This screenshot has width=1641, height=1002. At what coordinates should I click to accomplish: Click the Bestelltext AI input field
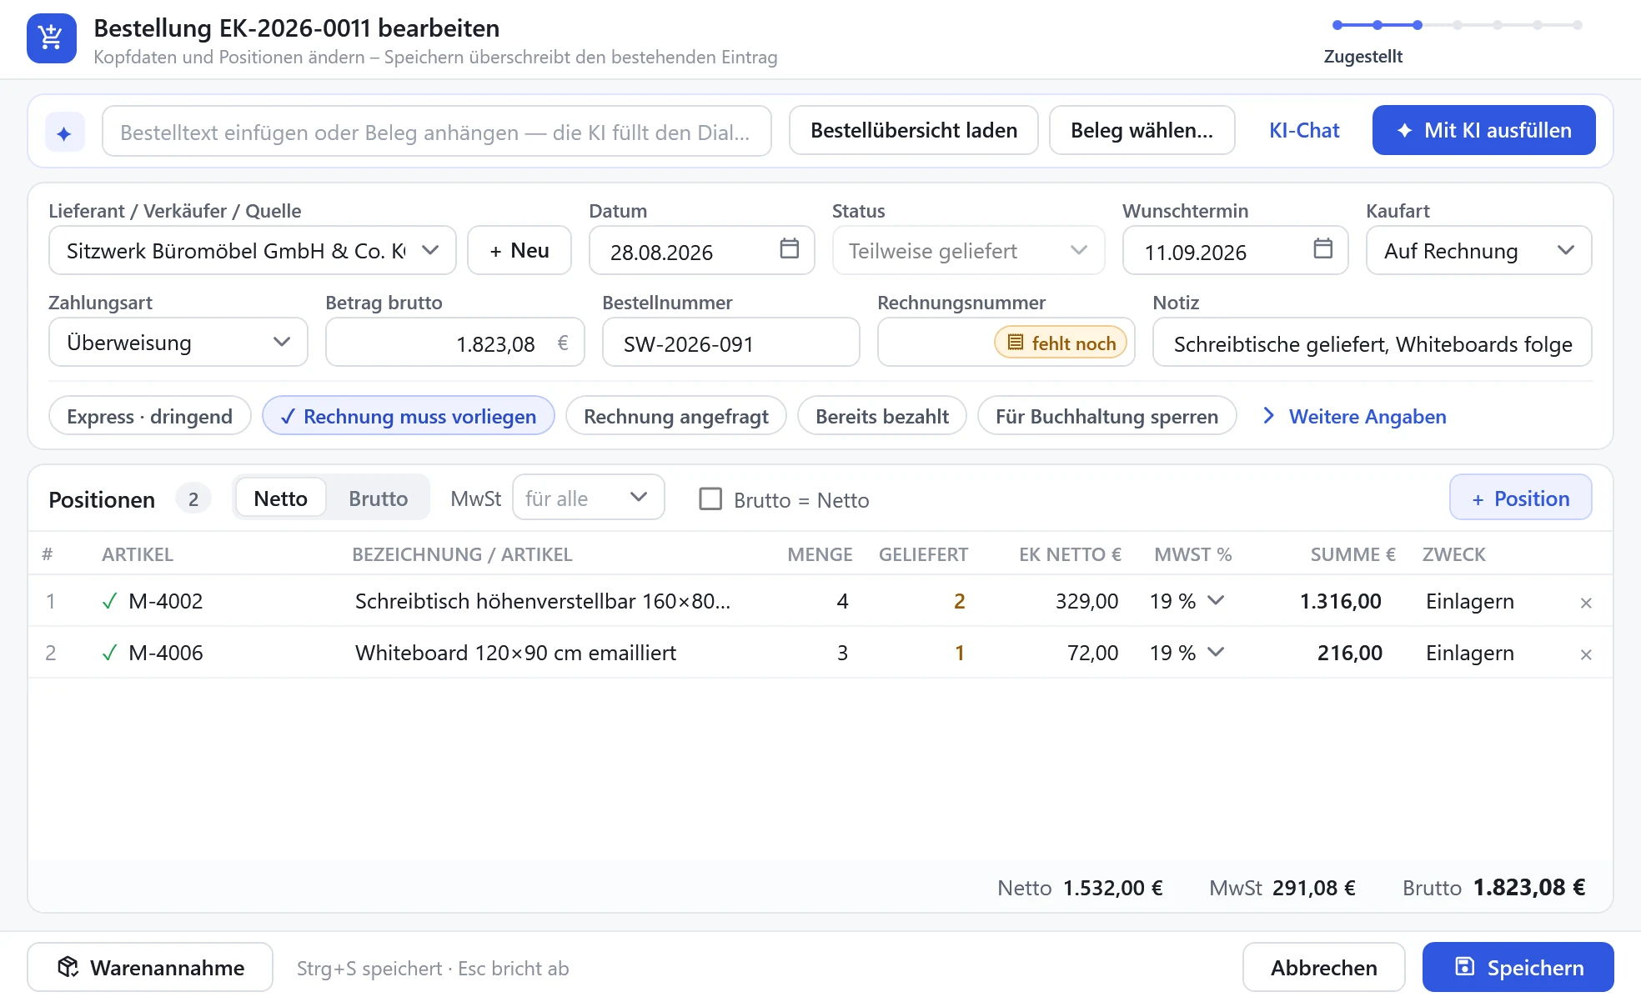point(437,131)
